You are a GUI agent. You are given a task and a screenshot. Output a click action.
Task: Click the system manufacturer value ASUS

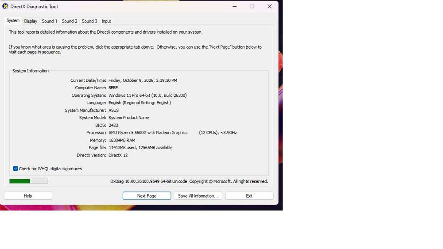tap(113, 110)
